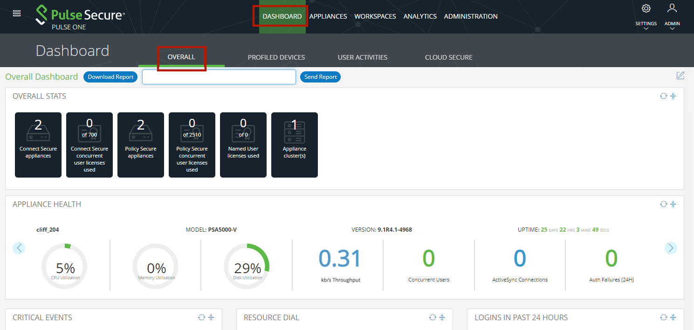Click the Send Report button
This screenshot has width=694, height=330.
(x=320, y=77)
